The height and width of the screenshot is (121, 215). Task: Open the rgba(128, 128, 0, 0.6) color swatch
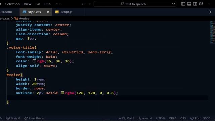[x=62, y=93]
